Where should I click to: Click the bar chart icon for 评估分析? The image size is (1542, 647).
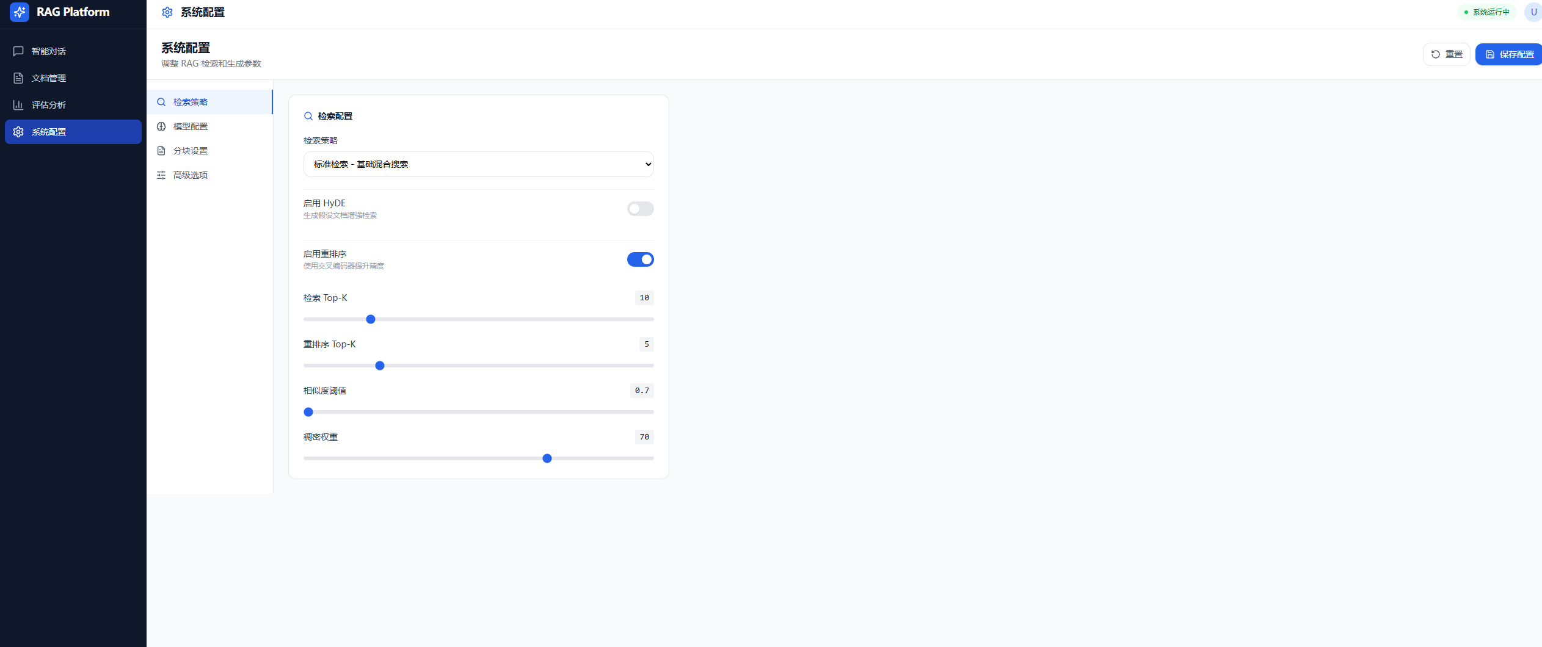pyautogui.click(x=18, y=105)
